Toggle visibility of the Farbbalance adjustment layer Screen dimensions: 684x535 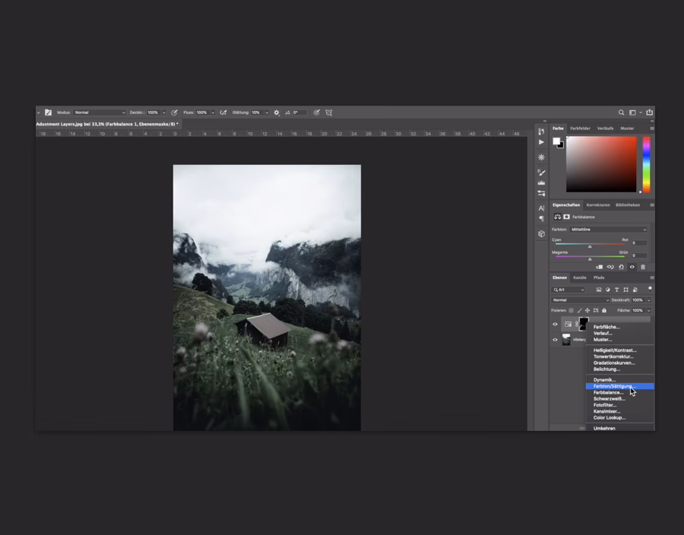pos(555,324)
